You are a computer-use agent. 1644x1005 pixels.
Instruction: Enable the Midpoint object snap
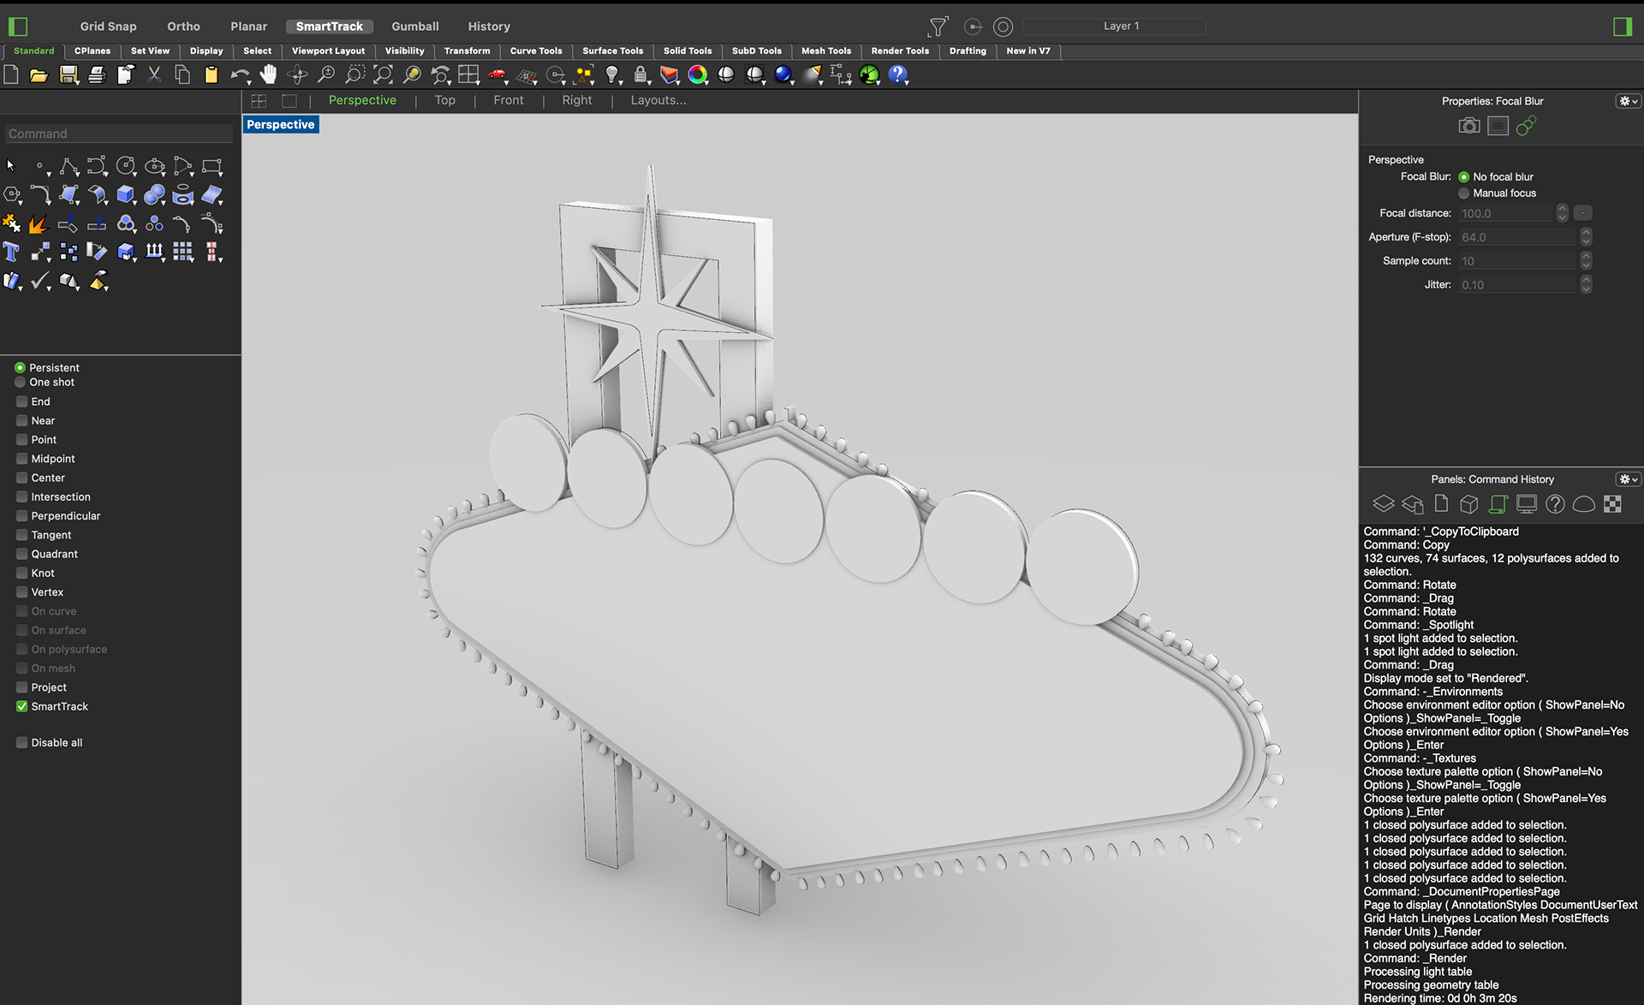coord(22,459)
